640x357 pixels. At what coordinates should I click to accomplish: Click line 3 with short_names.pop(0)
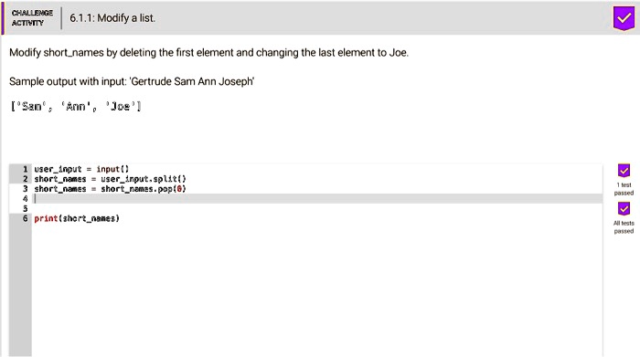(x=111, y=189)
